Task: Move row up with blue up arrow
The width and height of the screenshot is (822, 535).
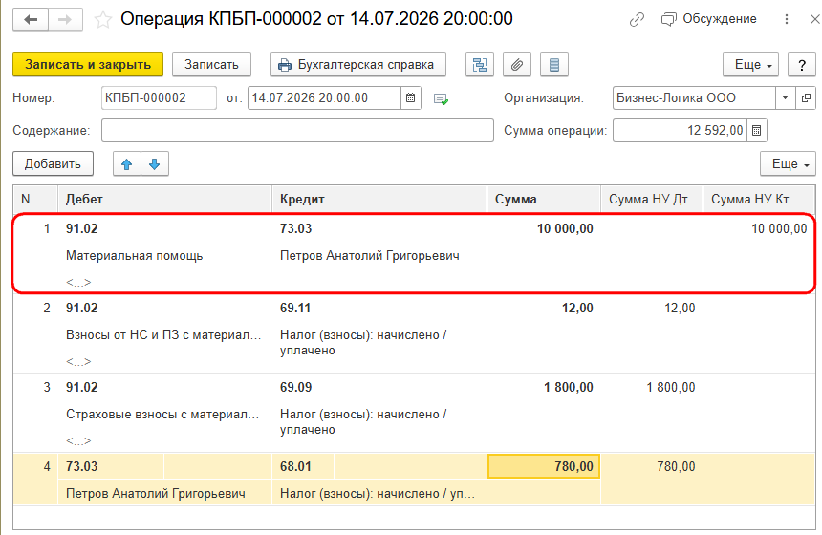Action: pyautogui.click(x=126, y=163)
